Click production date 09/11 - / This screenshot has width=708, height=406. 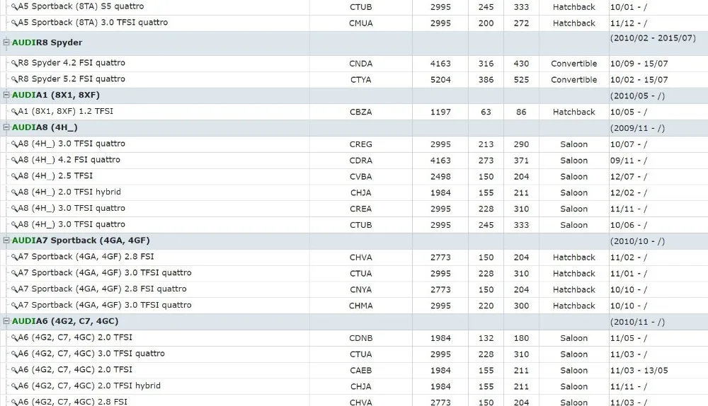[629, 161]
